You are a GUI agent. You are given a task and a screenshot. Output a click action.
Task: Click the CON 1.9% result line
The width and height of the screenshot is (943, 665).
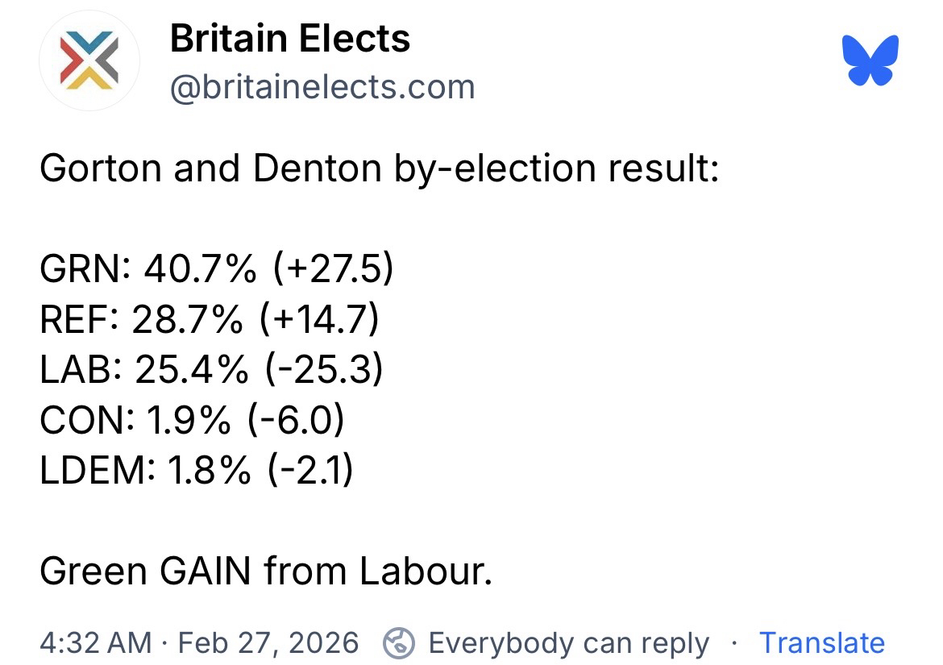[x=192, y=420]
